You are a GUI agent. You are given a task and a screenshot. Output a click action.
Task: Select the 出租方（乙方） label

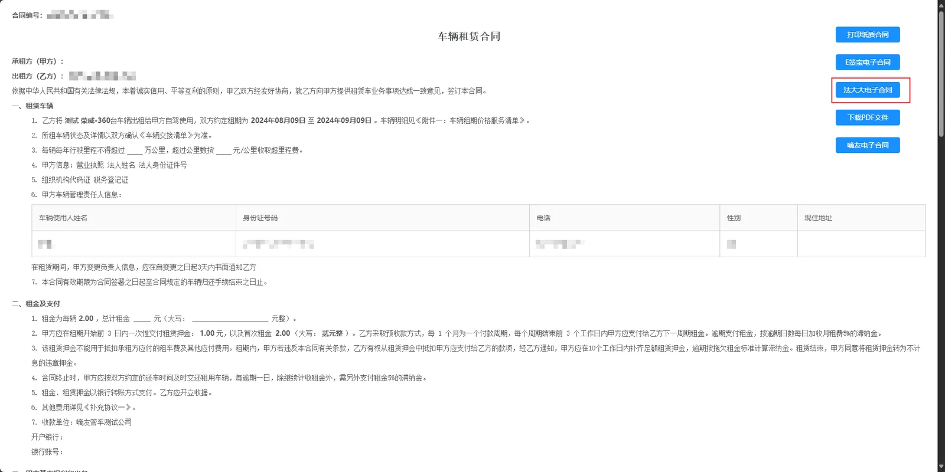point(38,76)
